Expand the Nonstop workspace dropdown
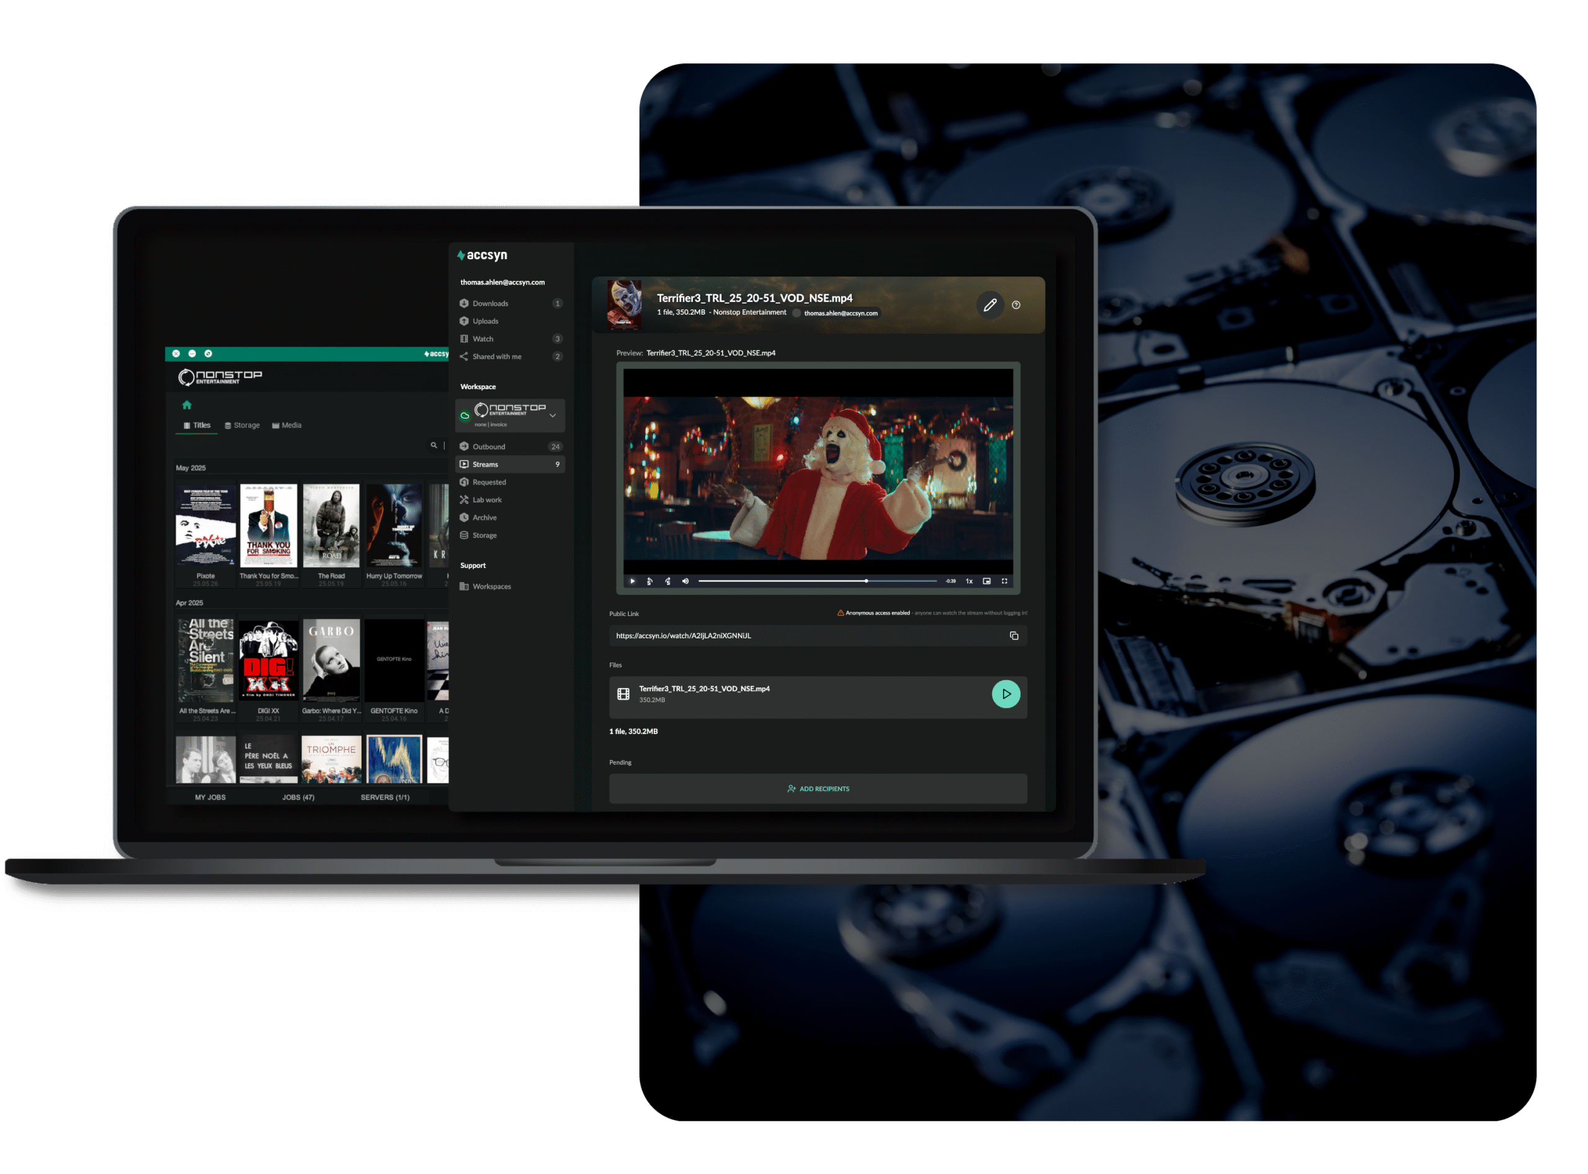1588x1174 pixels. click(553, 416)
